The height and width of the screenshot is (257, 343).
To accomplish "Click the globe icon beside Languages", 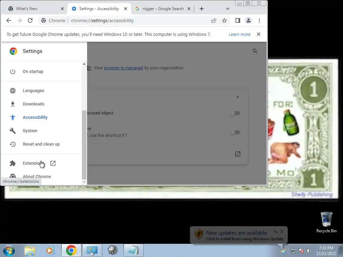I will click(13, 90).
